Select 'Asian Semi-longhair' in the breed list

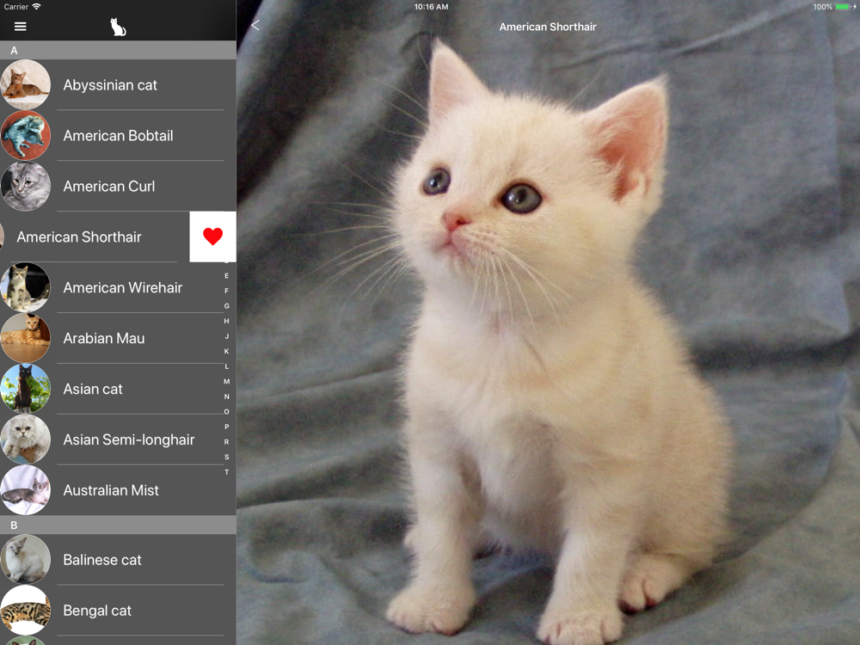point(129,439)
